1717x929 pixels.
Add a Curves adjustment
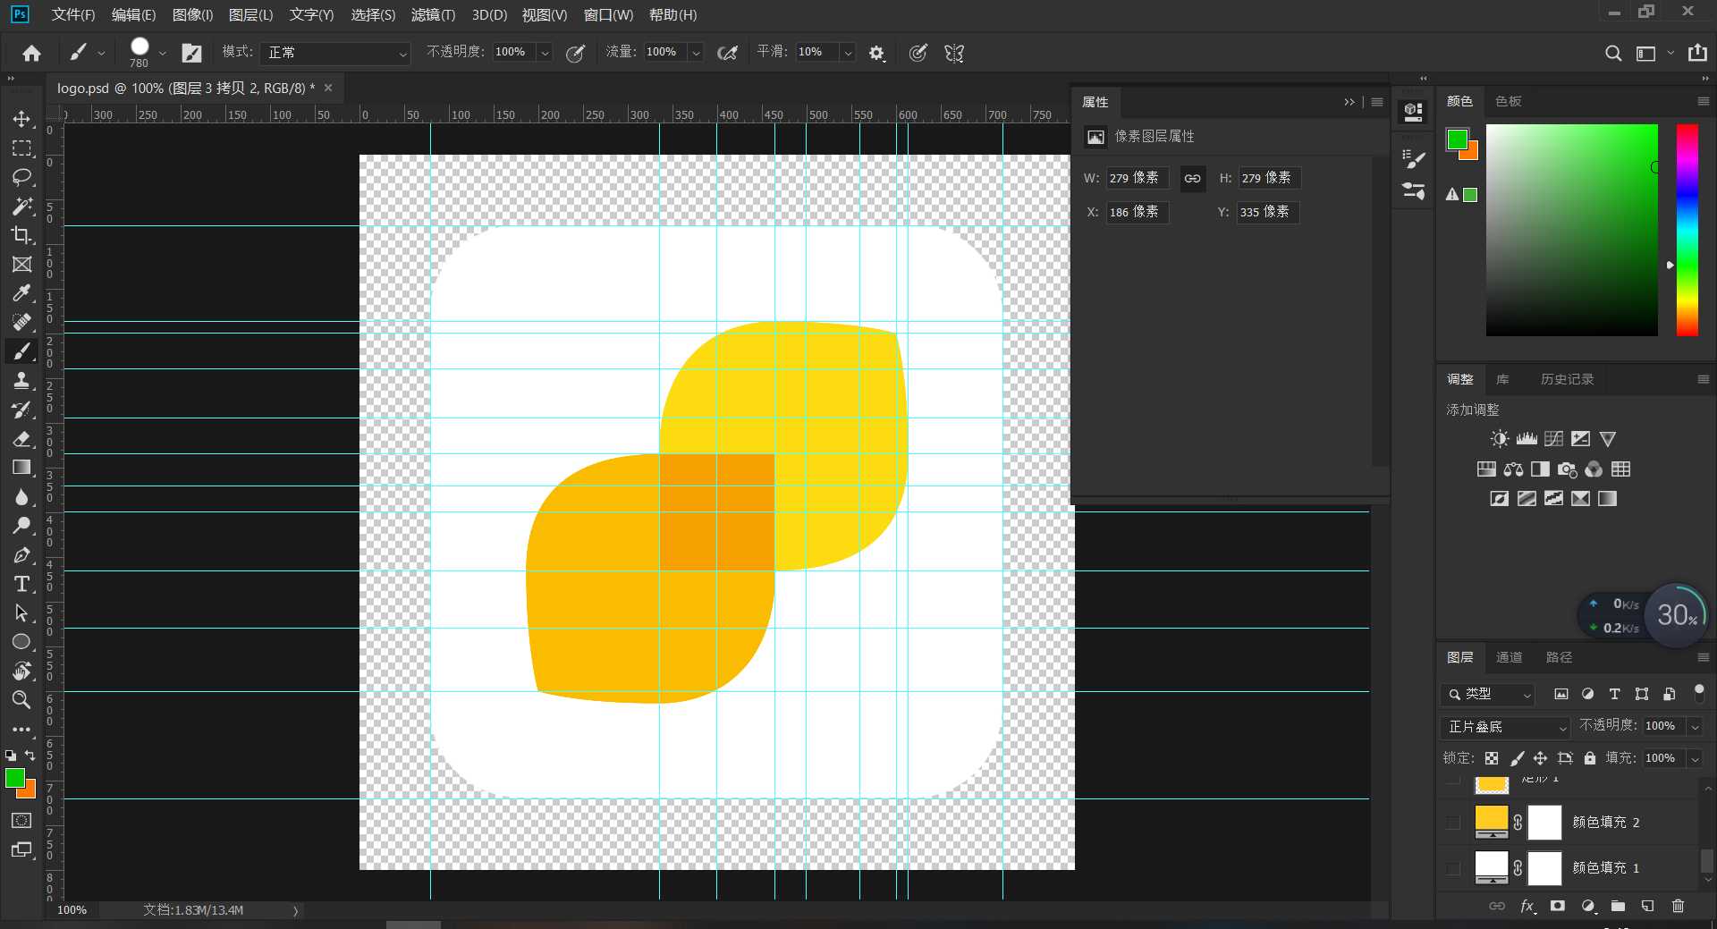pyautogui.click(x=1554, y=439)
